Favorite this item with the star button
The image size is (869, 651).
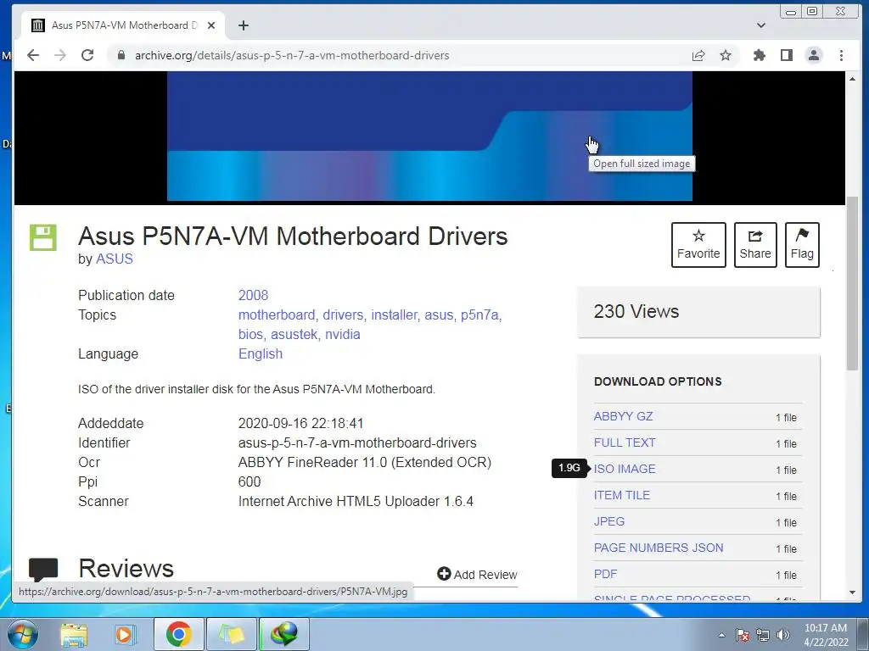pos(698,245)
